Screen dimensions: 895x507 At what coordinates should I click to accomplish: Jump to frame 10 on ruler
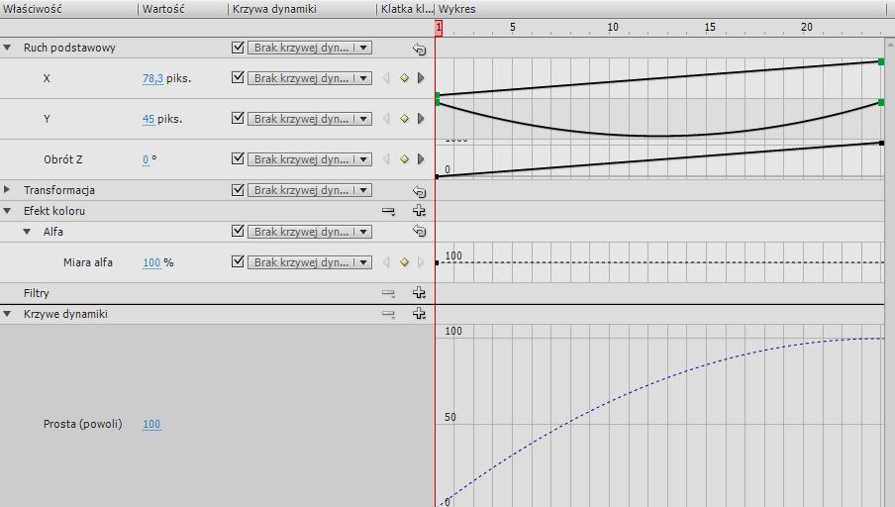[613, 27]
